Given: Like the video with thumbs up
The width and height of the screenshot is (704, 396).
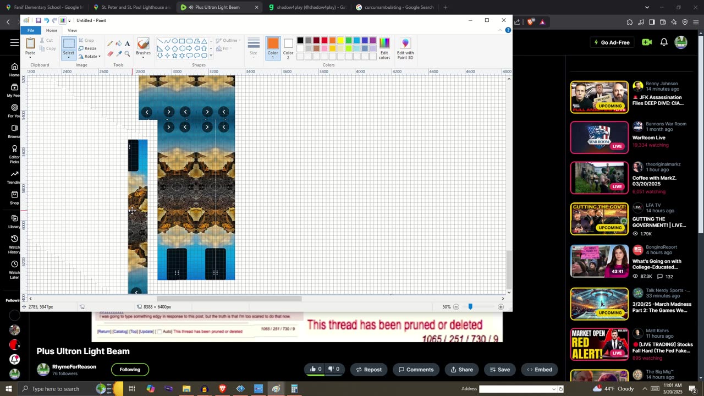Looking at the screenshot, I should point(316,370).
